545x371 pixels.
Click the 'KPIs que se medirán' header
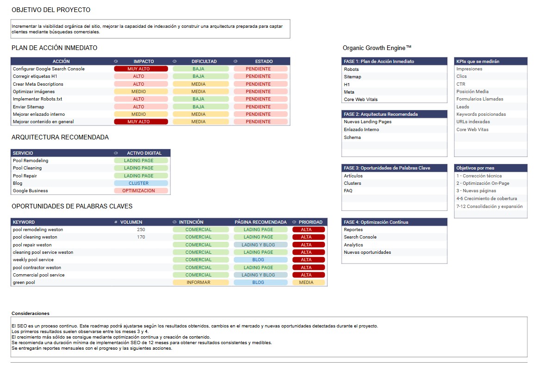[491, 61]
